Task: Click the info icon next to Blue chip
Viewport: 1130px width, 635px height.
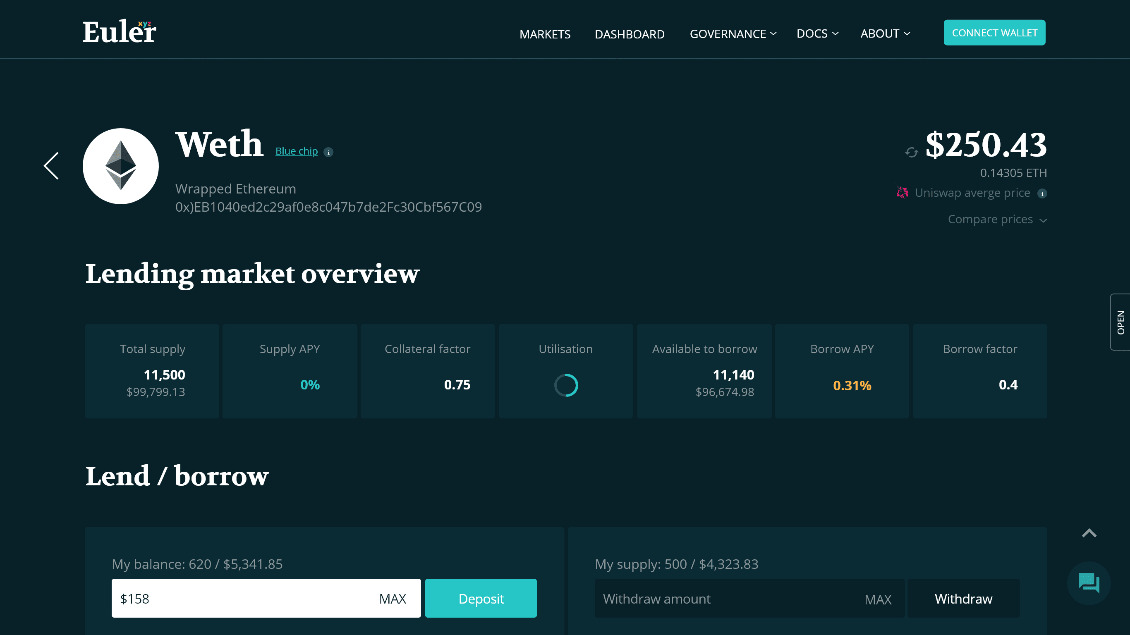Action: pos(328,152)
